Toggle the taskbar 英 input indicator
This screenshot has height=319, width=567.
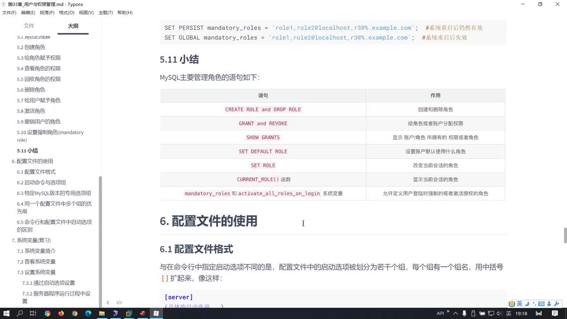pyautogui.click(x=509, y=313)
